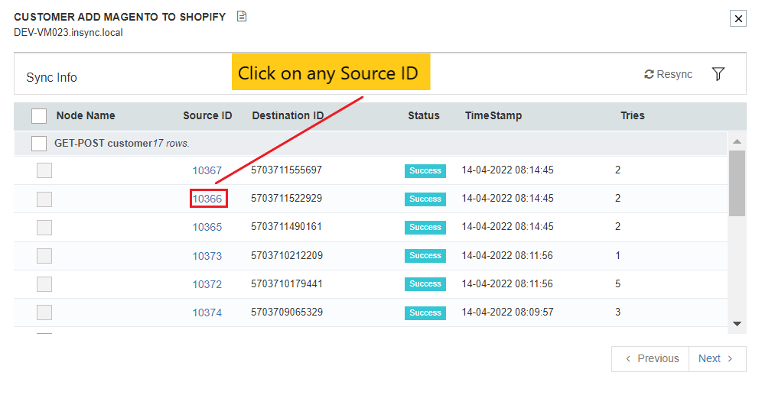Click the Resync button
Image resolution: width=762 pixels, height=408 pixels.
[x=668, y=74]
